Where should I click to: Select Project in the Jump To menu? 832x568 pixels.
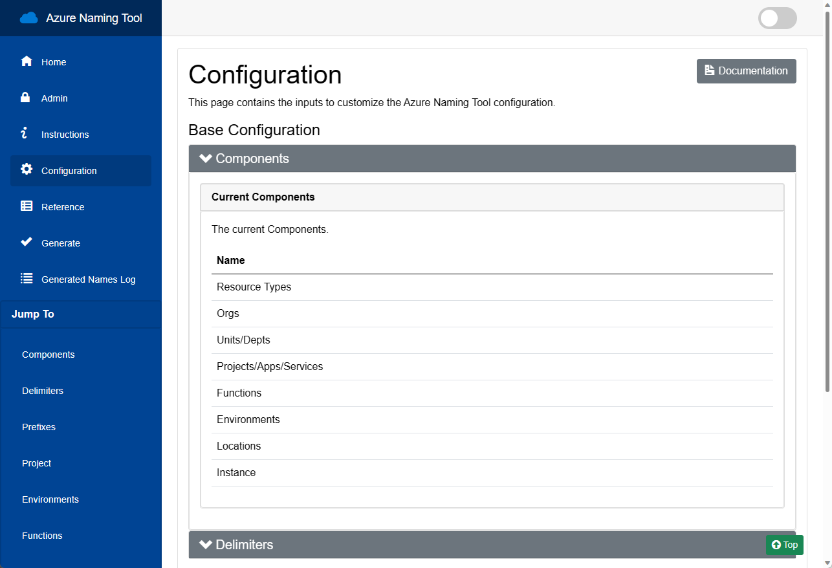pyautogui.click(x=36, y=463)
